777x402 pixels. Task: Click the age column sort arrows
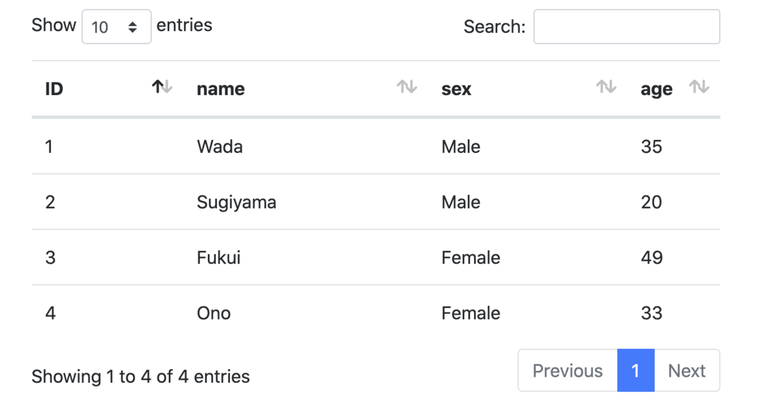click(699, 87)
